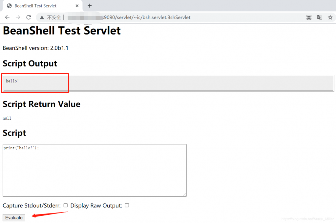This screenshot has height=223, width=336.
Task: Go back to the previous page
Action: pyautogui.click(x=7, y=17)
